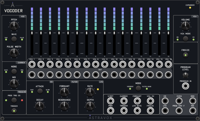The height and width of the screenshot is (121, 200).
Task: Toggle the FREEZE button
Action: click(x=185, y=55)
